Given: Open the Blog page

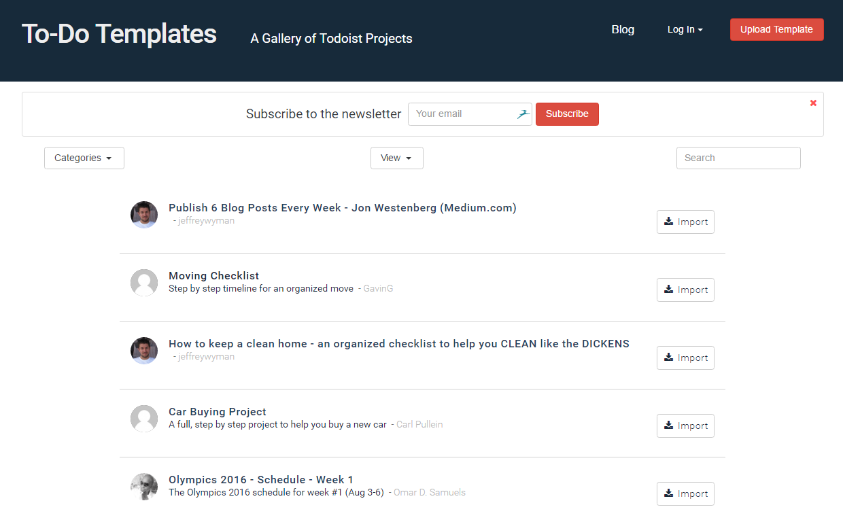Looking at the screenshot, I should point(622,29).
